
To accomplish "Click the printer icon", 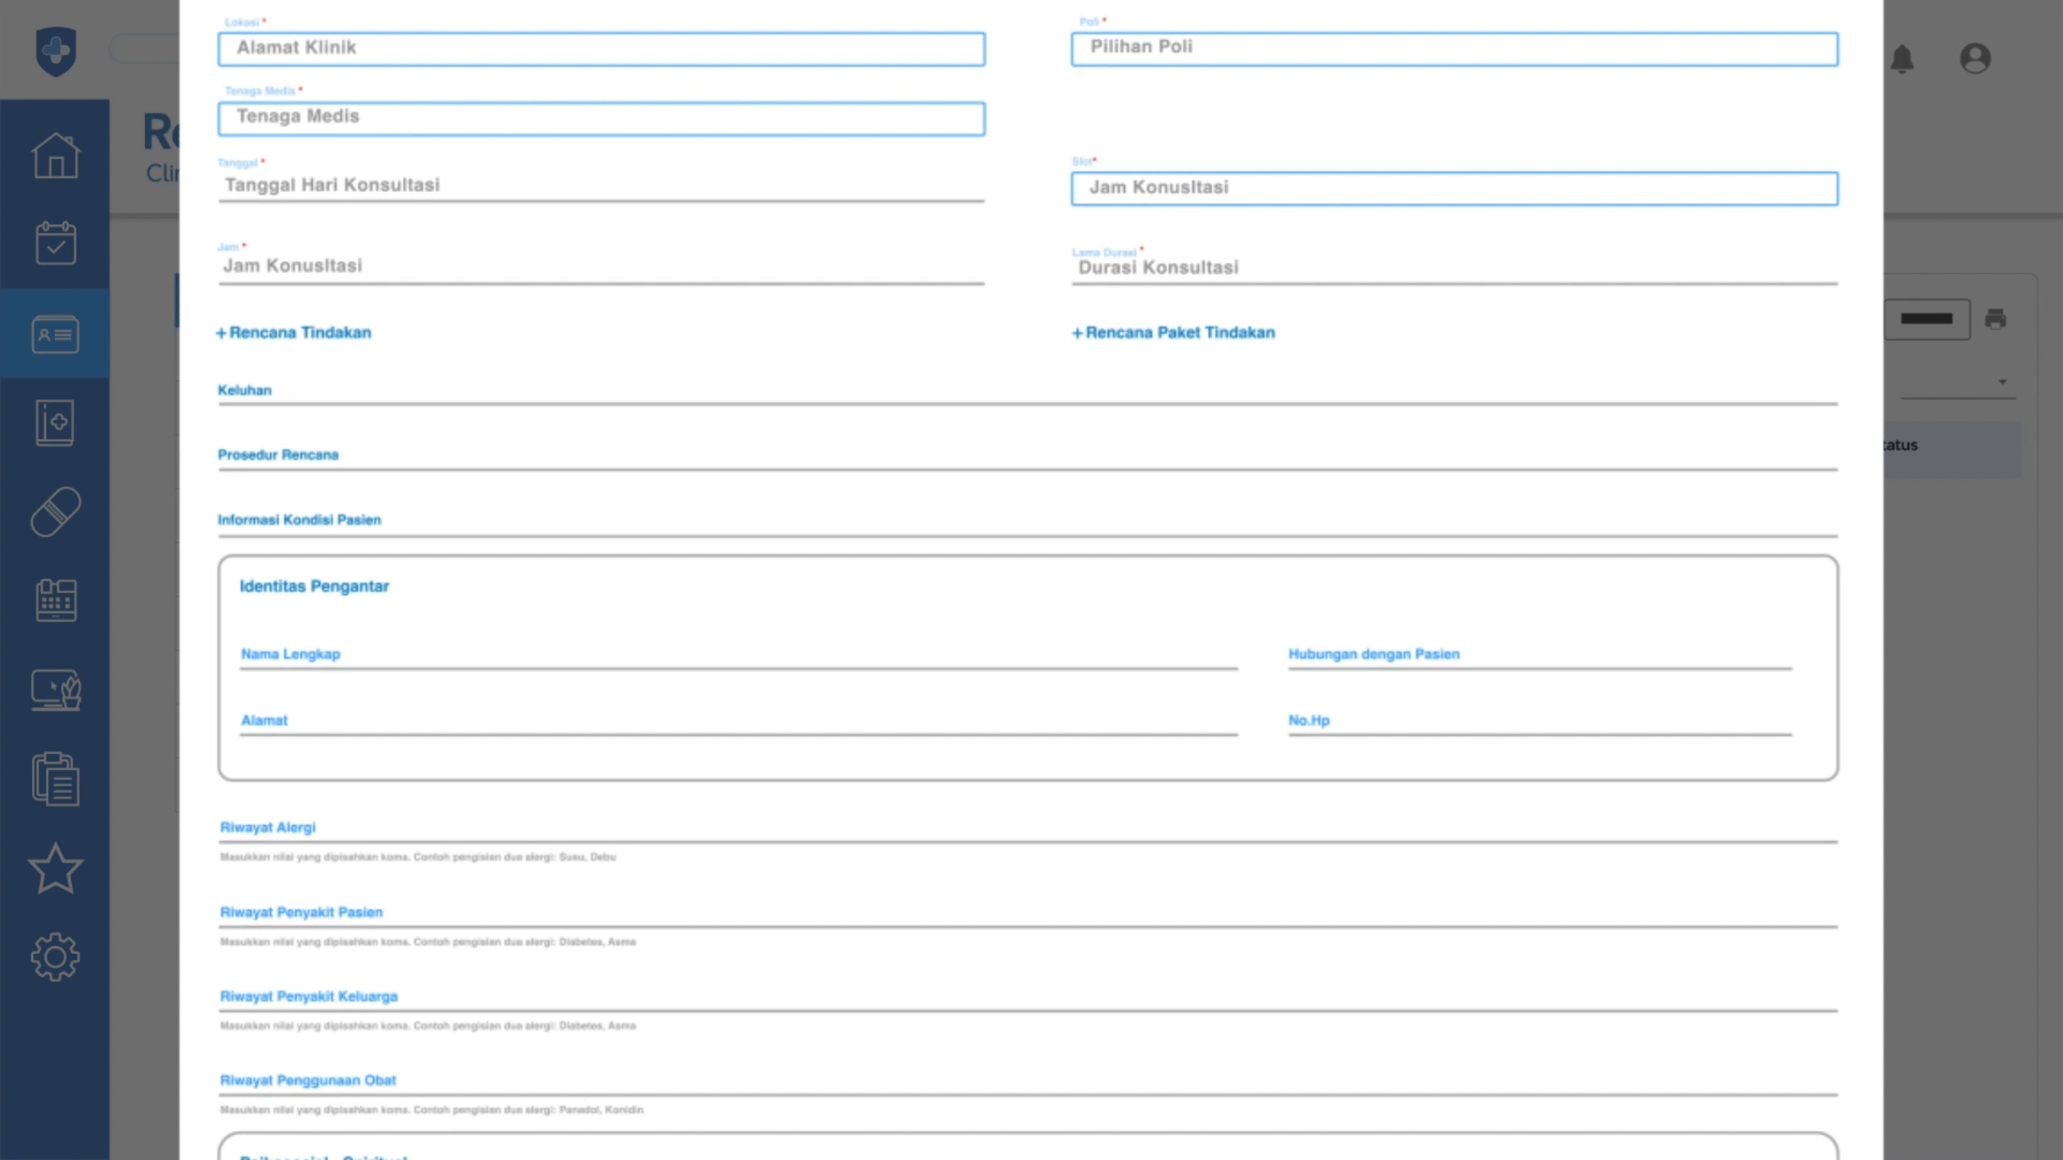I will click(x=1995, y=319).
